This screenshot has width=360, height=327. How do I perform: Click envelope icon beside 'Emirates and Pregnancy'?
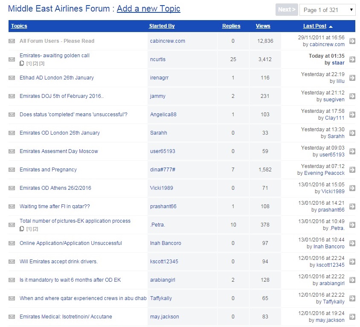click(12, 170)
